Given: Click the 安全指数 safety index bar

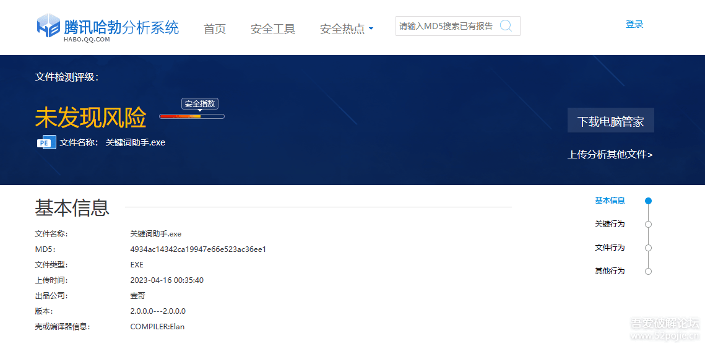Looking at the screenshot, I should 192,116.
